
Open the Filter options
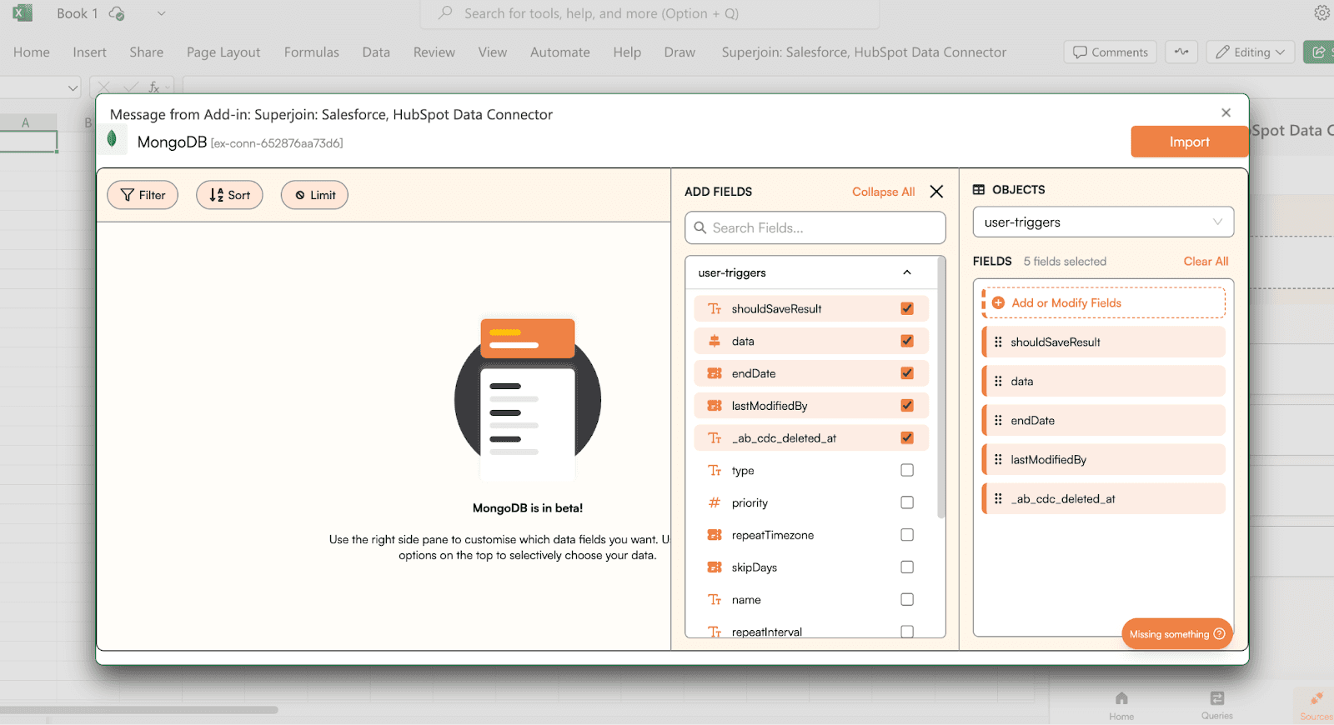[143, 195]
